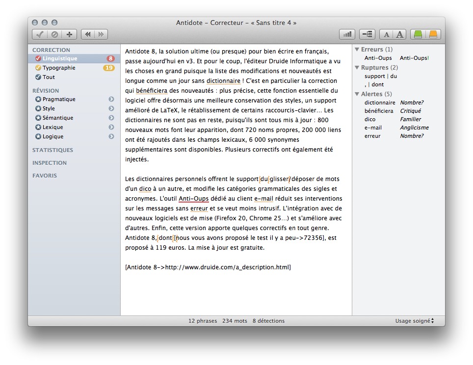The width and height of the screenshot is (473, 365).
Task: Collapse the Erreurs list triangle
Action: [357, 50]
